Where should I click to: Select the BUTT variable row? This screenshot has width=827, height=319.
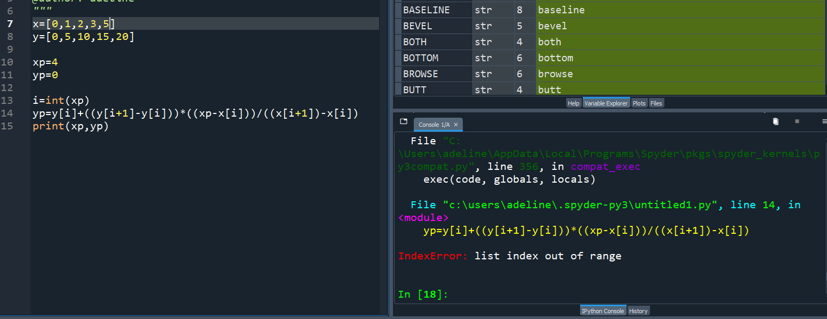pyautogui.click(x=435, y=89)
